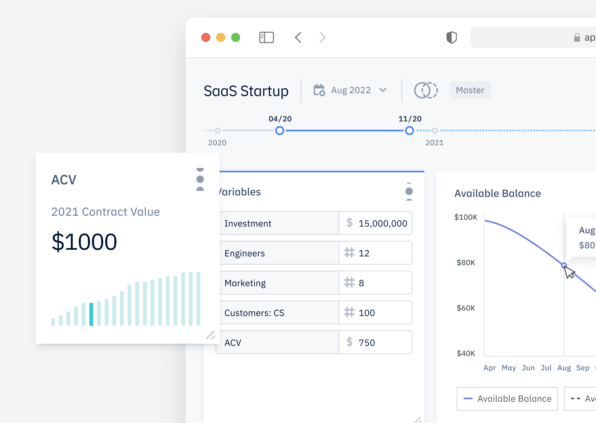The height and width of the screenshot is (423, 596).
Task: Click the 04/20 timeline handle
Action: (280, 131)
